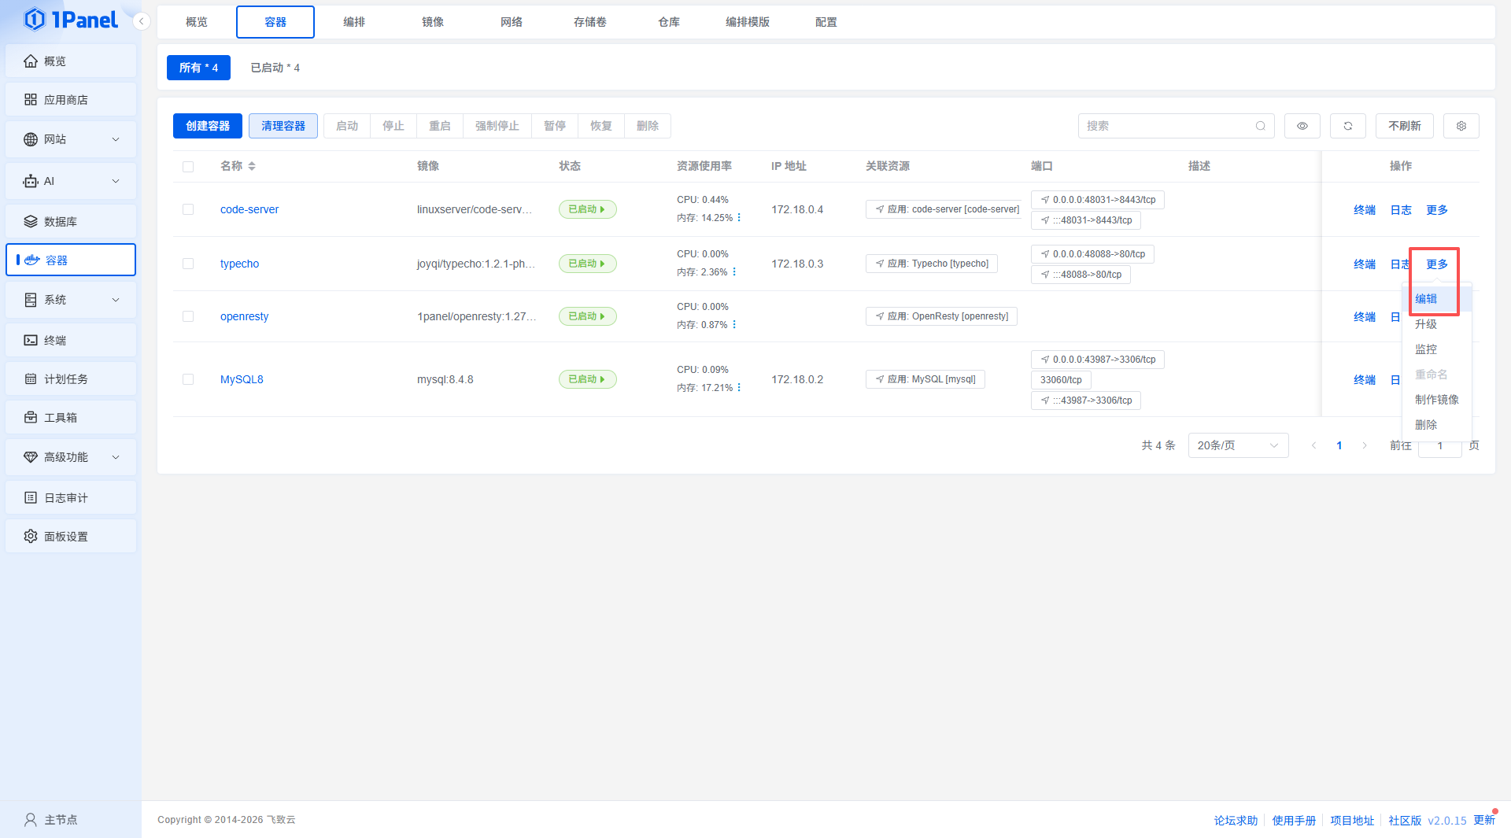Toggle the select-all header checkbox
Screen dimensions: 1511x838
coord(188,167)
